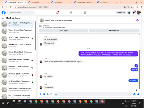Open Liliana conversation in the list
The height and width of the screenshot is (108, 144).
[17, 53]
